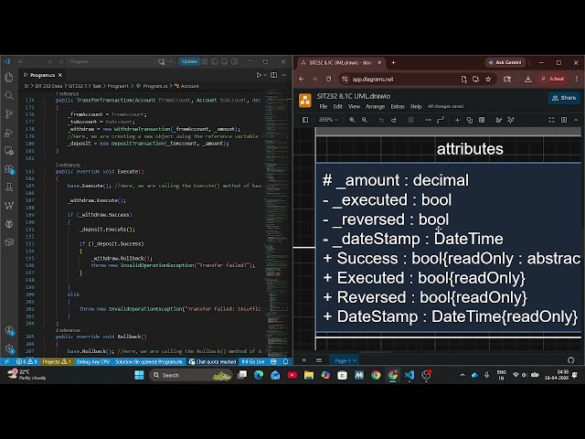Add a new page with plus in draw.io
Image resolution: width=585 pixels, height=439 pixels.
[304, 360]
